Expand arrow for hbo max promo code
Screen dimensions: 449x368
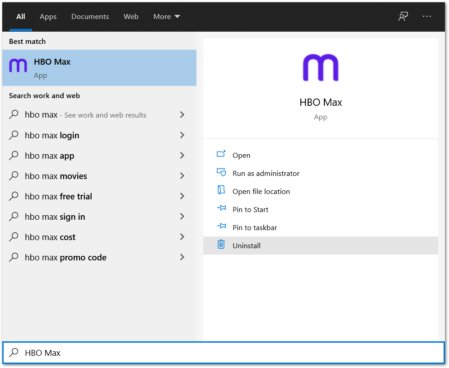[x=182, y=257]
